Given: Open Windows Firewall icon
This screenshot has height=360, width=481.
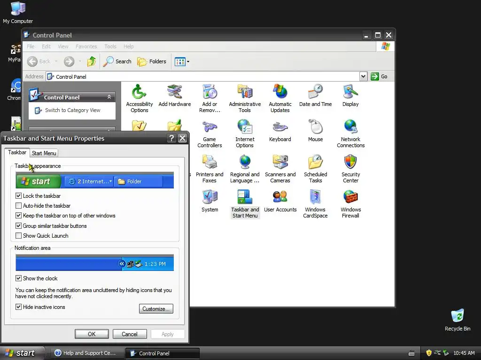Looking at the screenshot, I should click(x=350, y=204).
